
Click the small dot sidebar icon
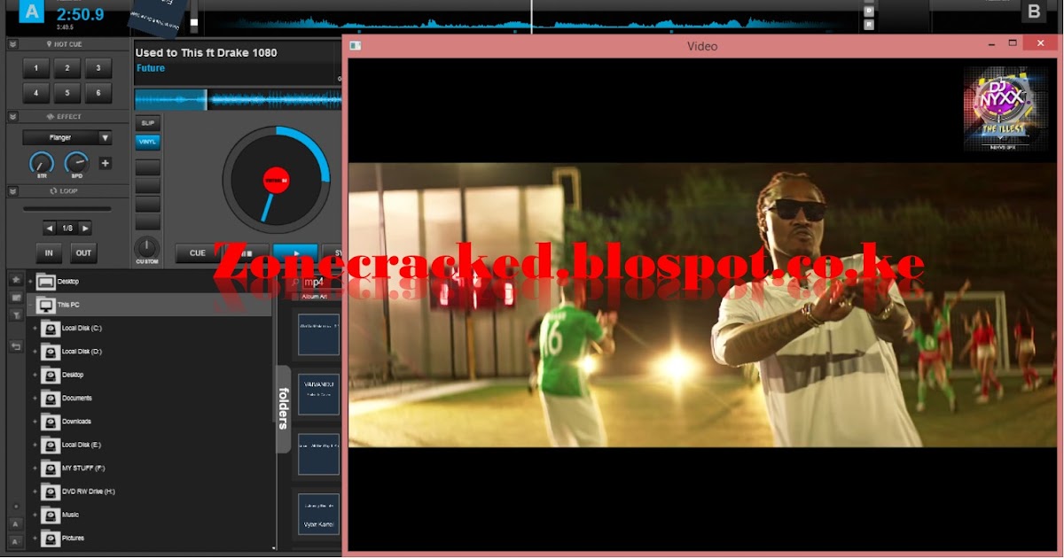[x=16, y=507]
